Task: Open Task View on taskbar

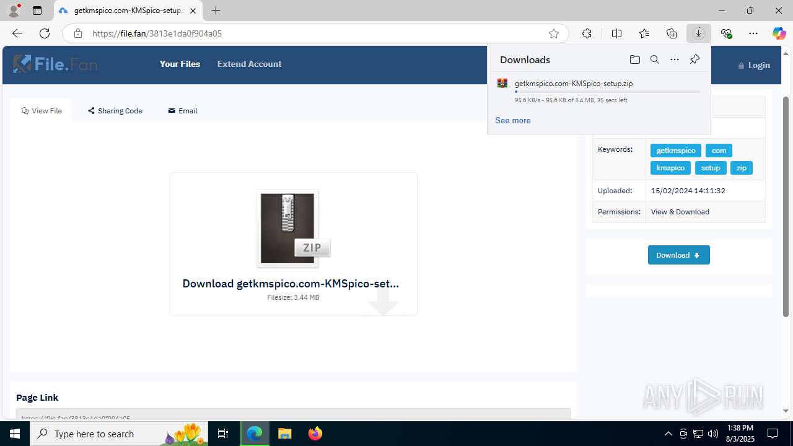Action: (224, 434)
